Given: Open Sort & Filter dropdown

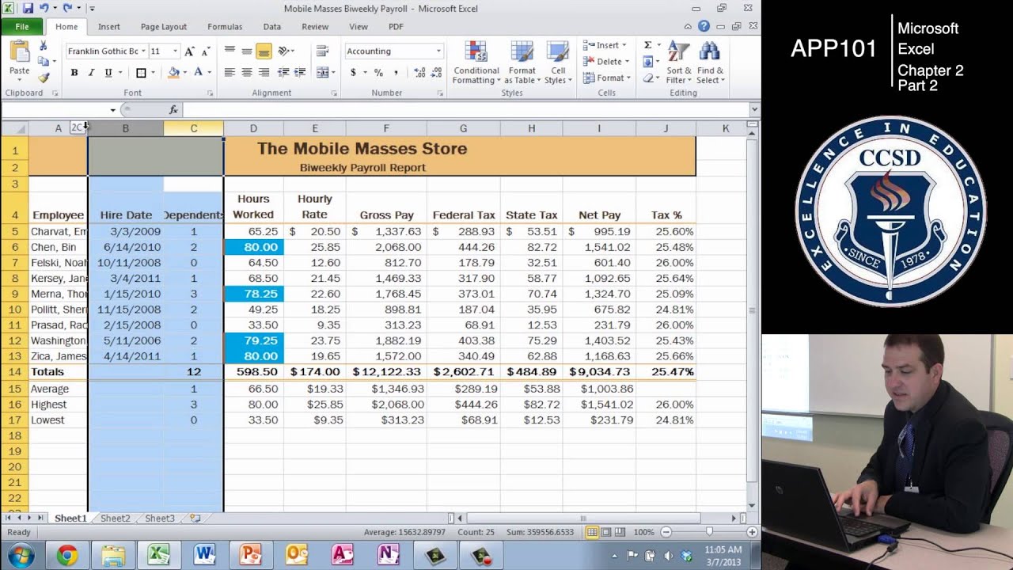Looking at the screenshot, I should click(x=679, y=63).
